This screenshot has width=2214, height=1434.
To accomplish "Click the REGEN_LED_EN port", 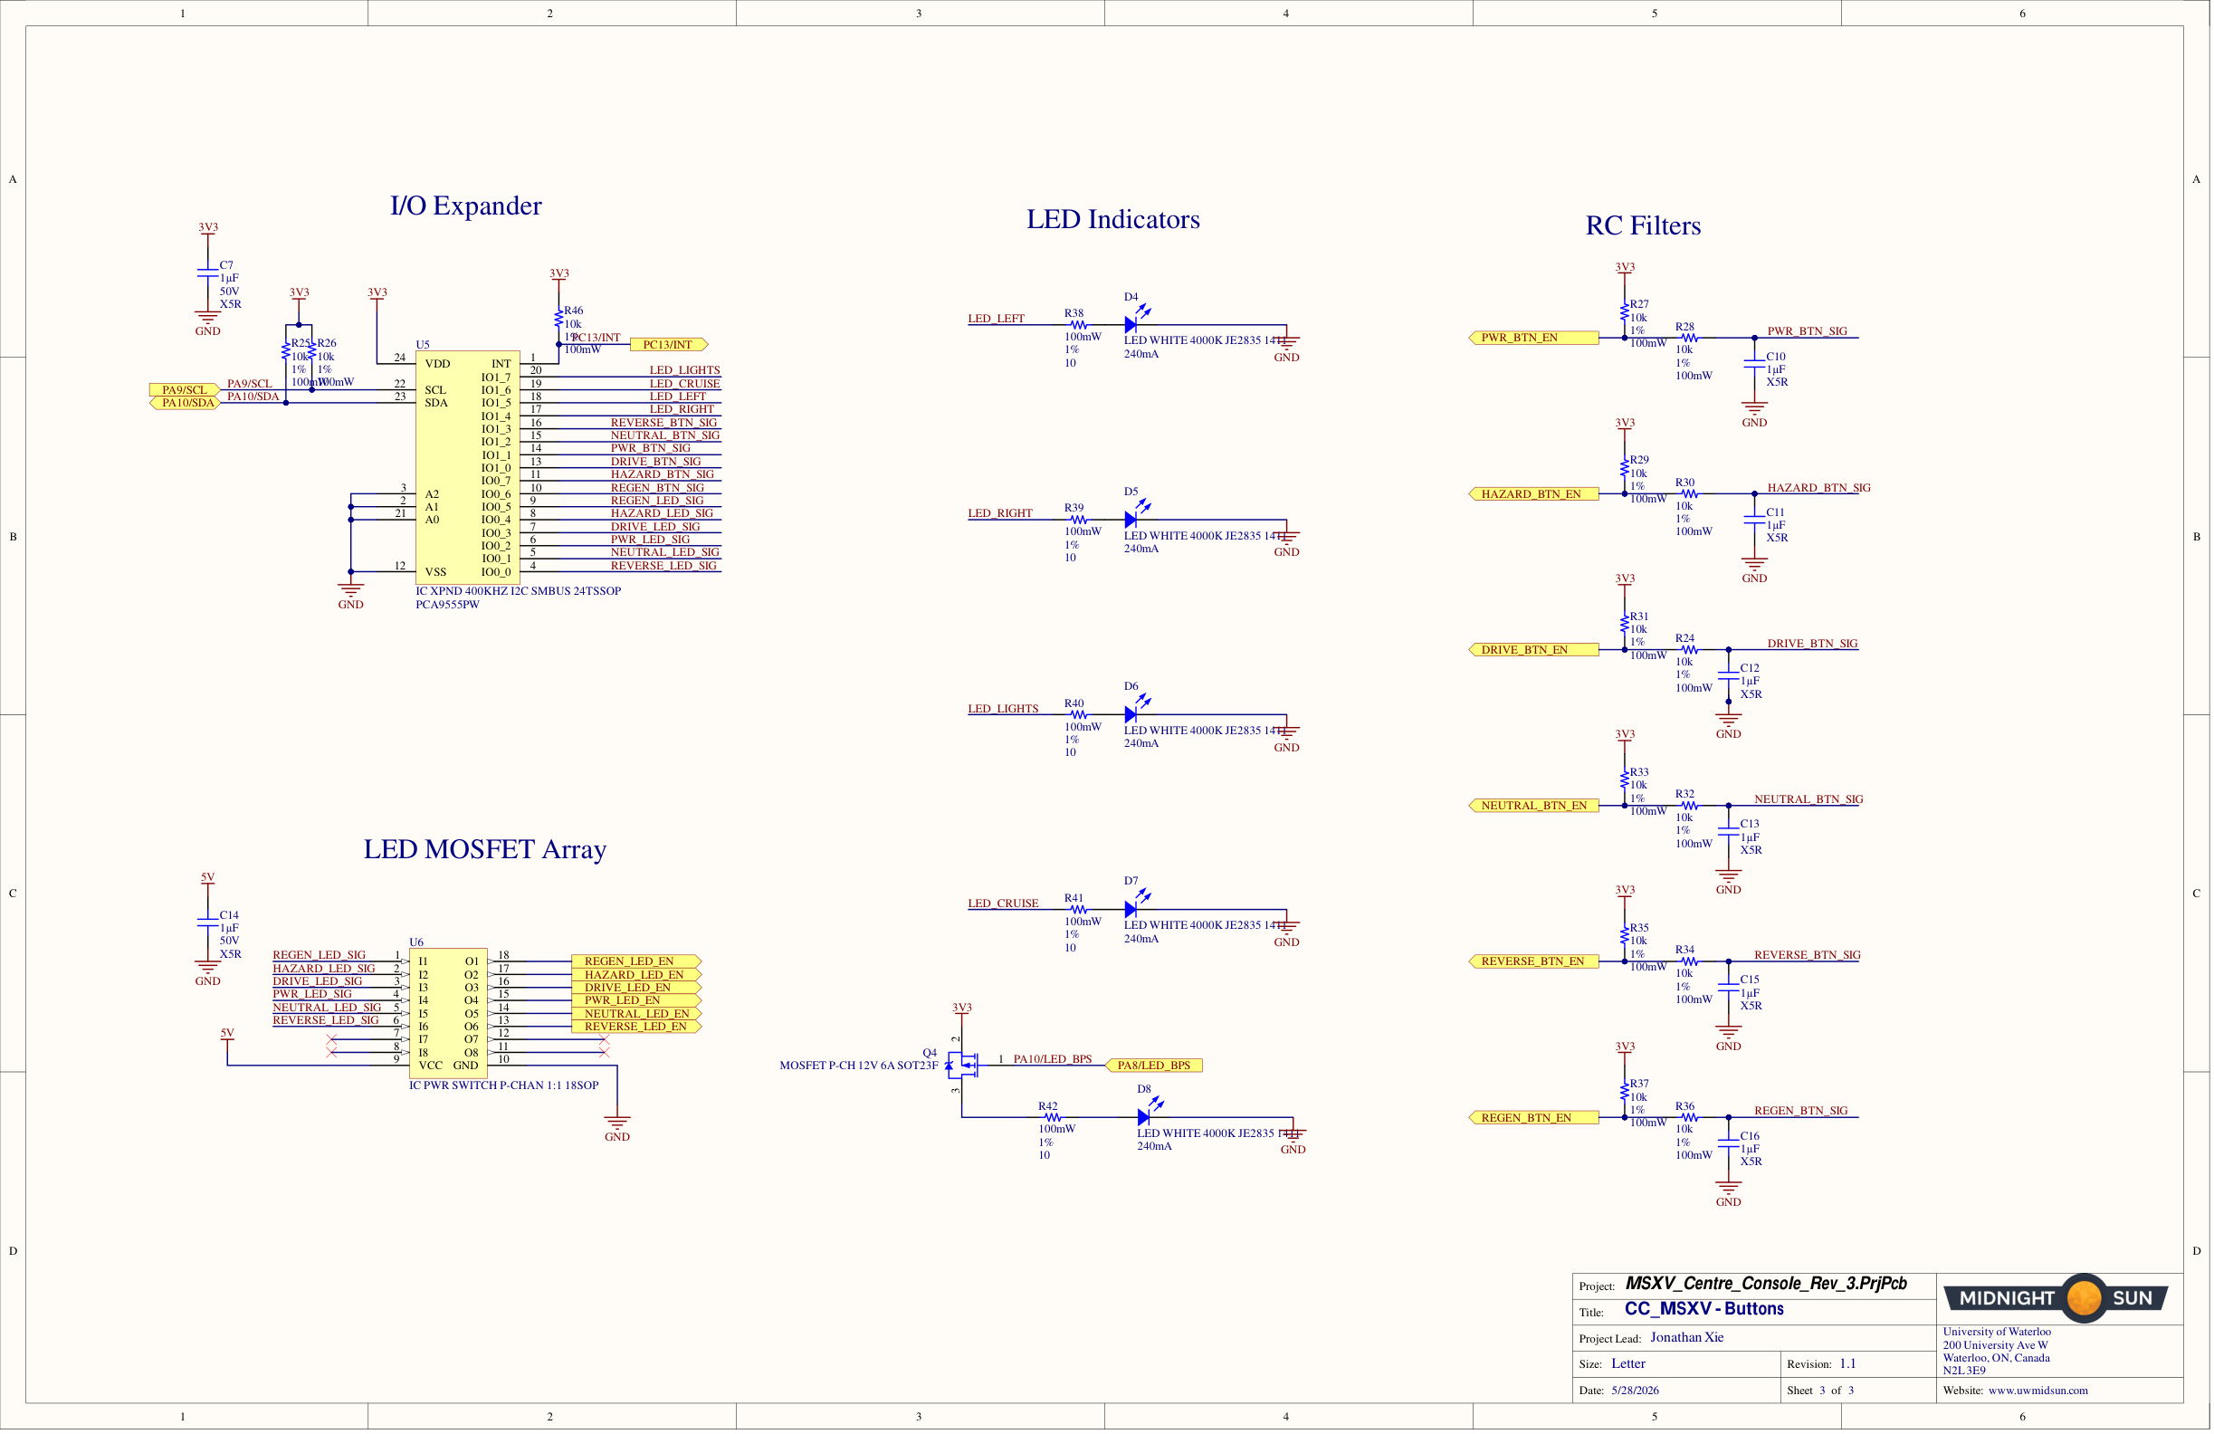I will point(636,961).
